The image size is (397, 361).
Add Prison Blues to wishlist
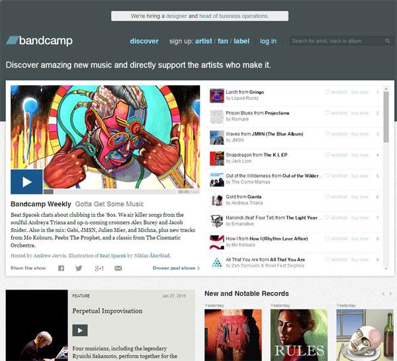[336, 113]
